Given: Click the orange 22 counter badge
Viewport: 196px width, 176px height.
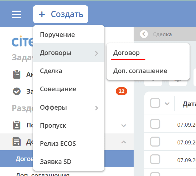Looking at the screenshot, I should tap(122, 91).
